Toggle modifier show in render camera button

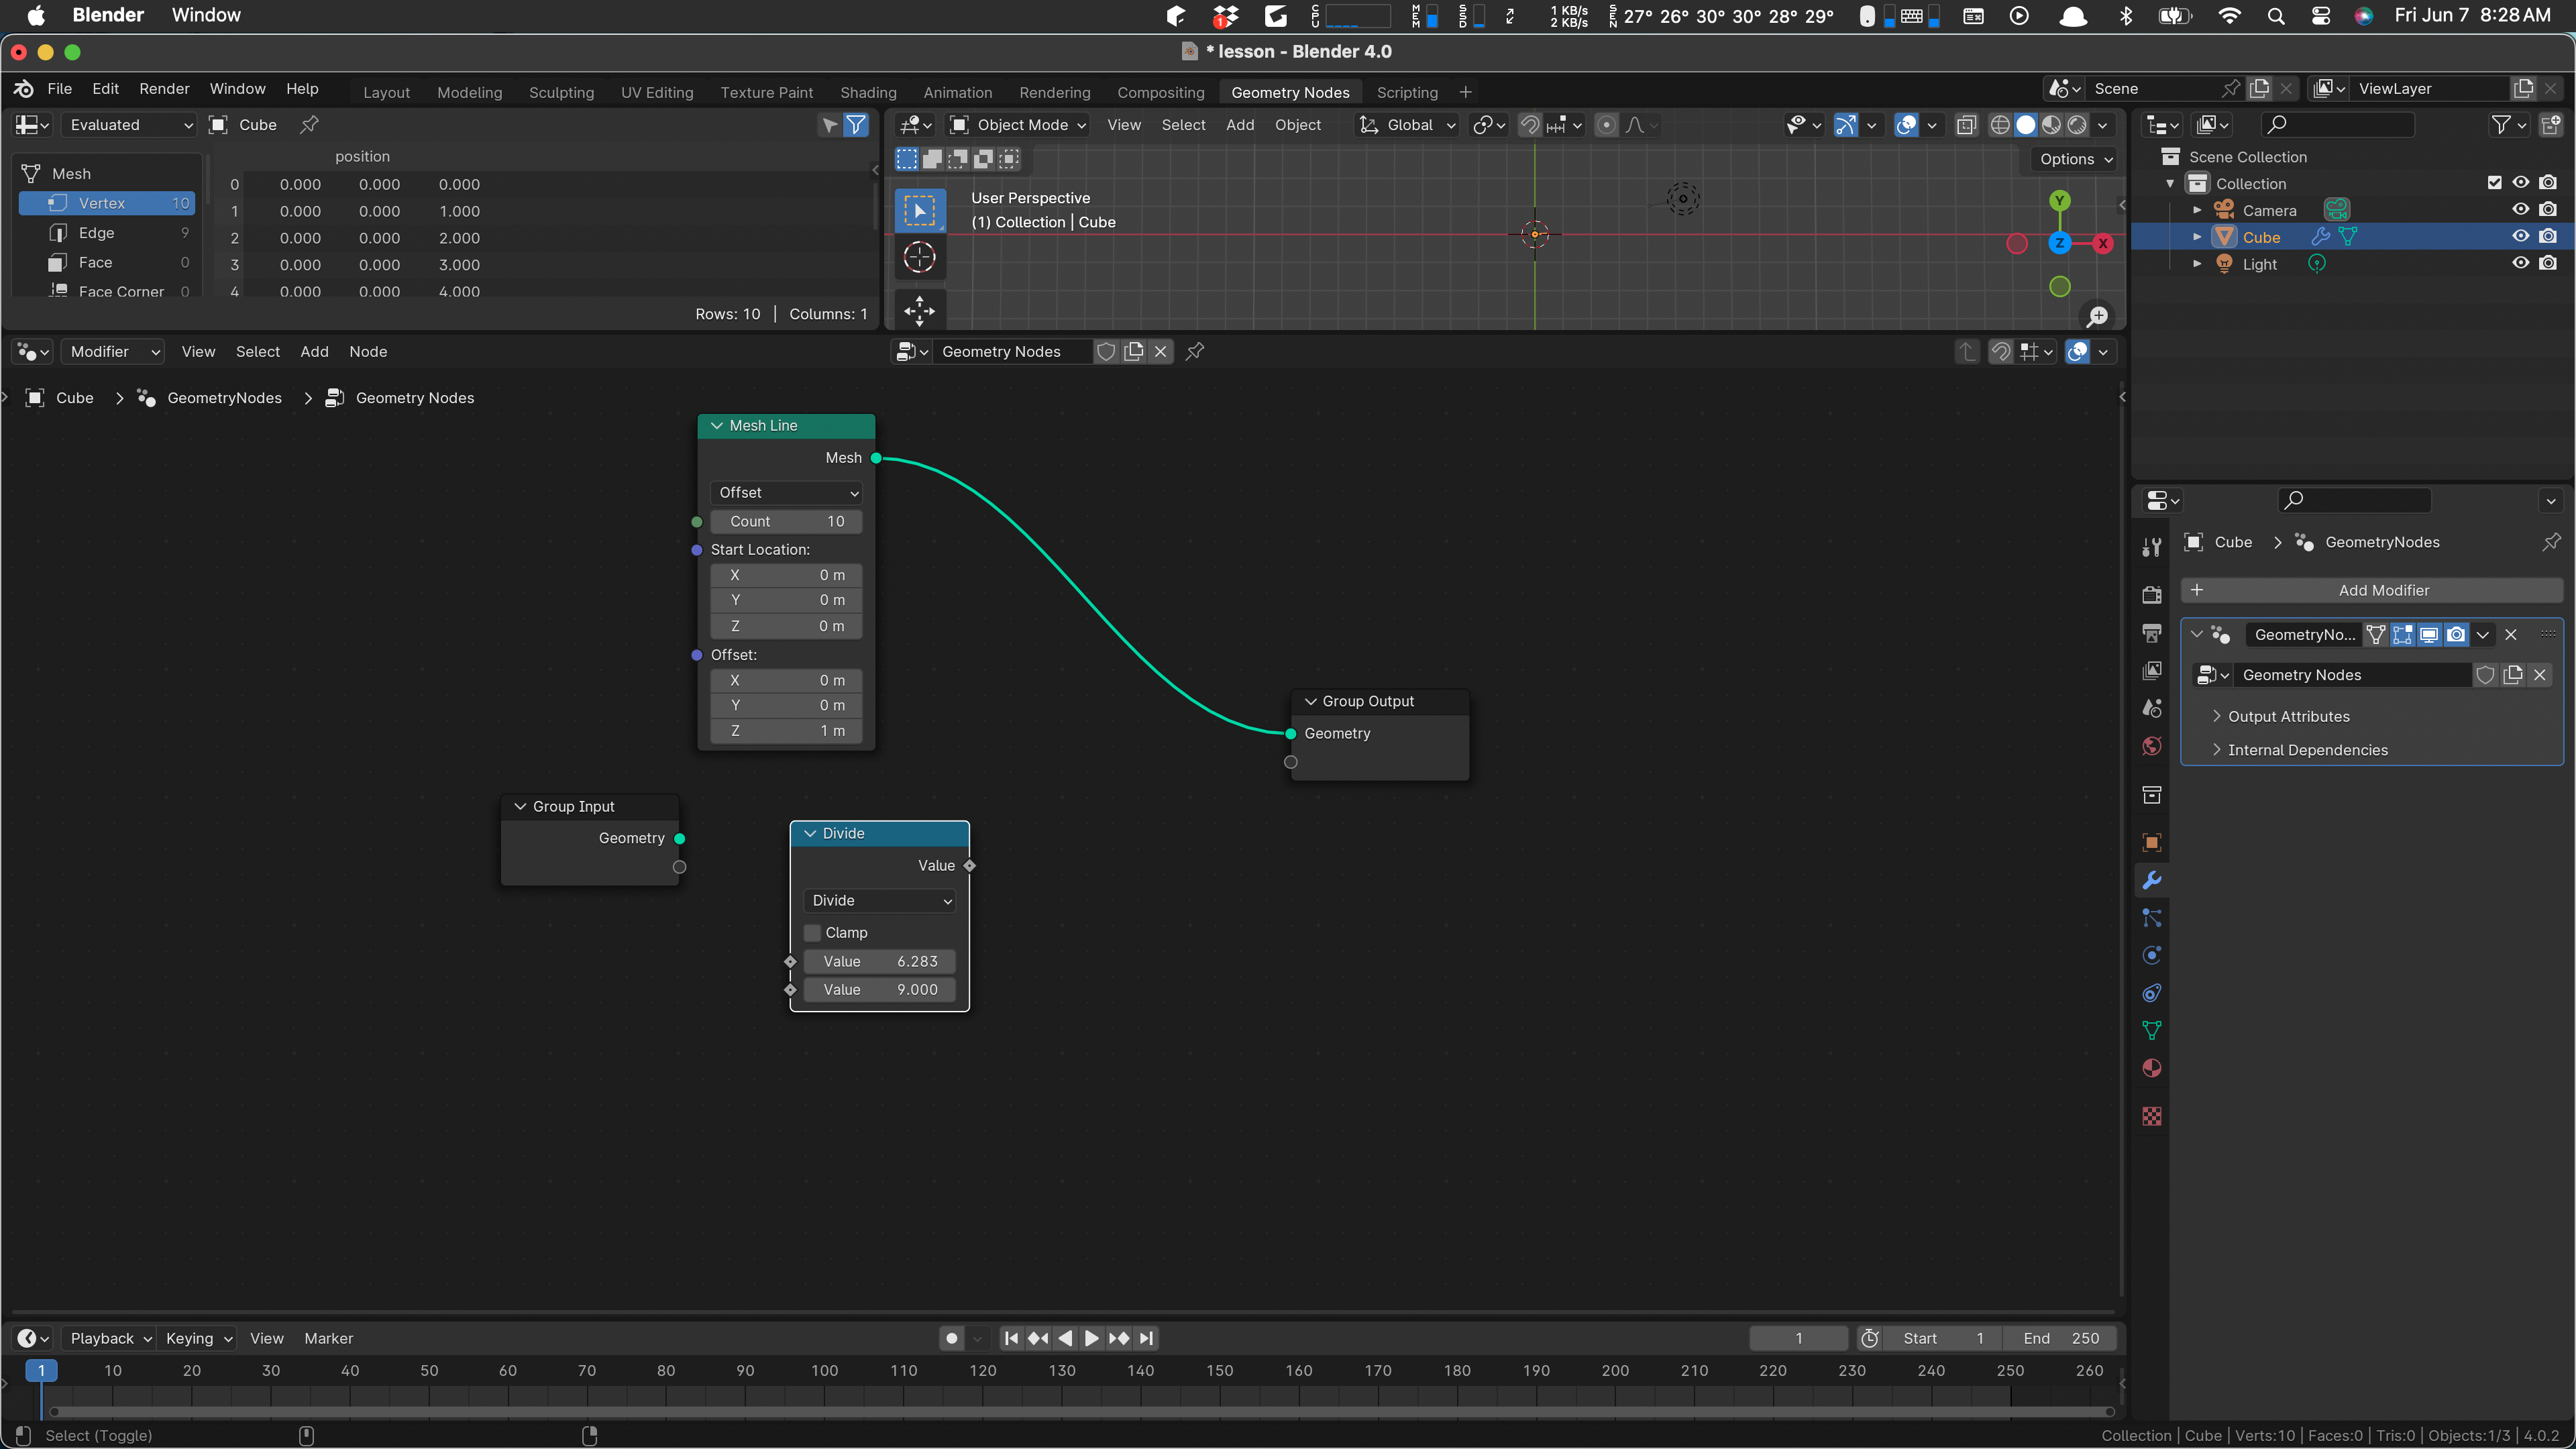click(2455, 634)
